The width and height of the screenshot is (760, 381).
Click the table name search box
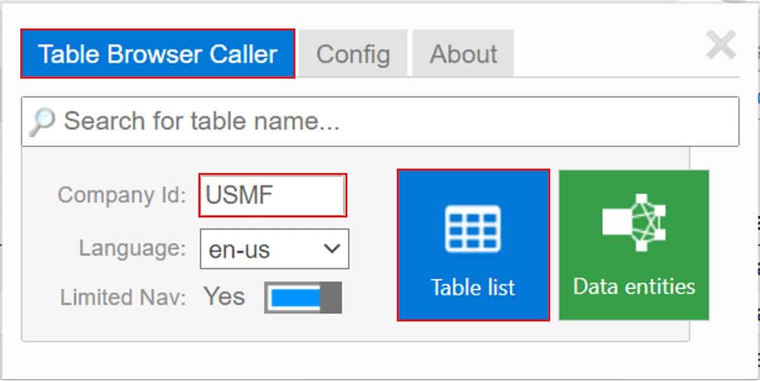coord(254,120)
